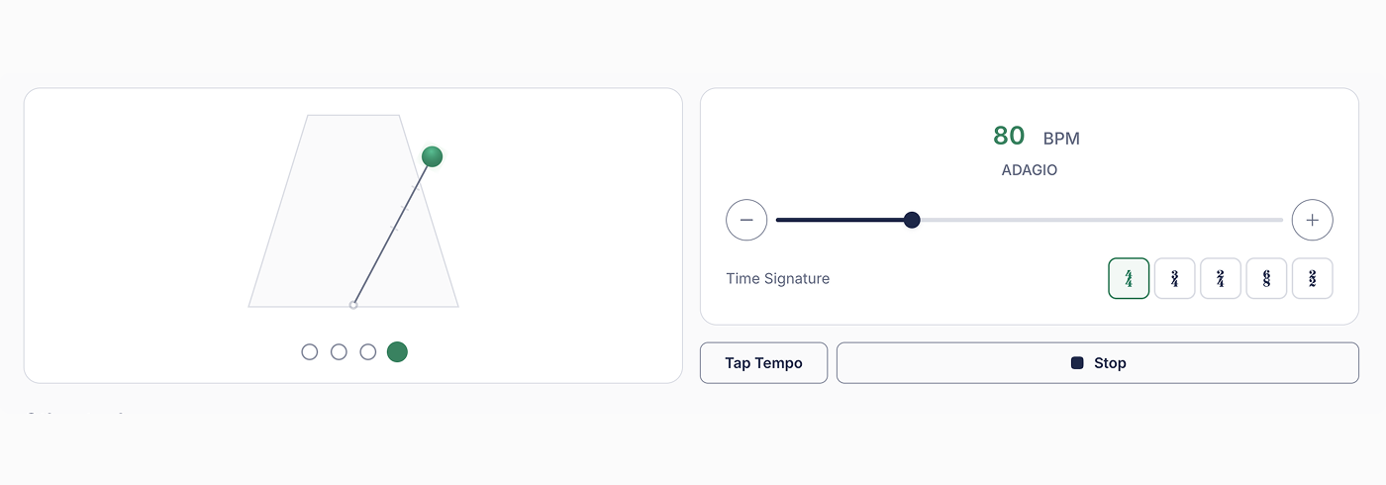This screenshot has width=1386, height=485.
Task: Click the third beat indicator dot
Action: [368, 351]
